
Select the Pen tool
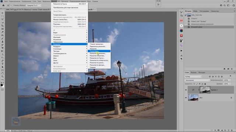[x=3, y=60]
